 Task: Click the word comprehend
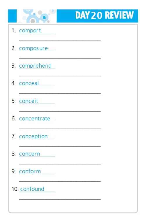tap(35, 66)
